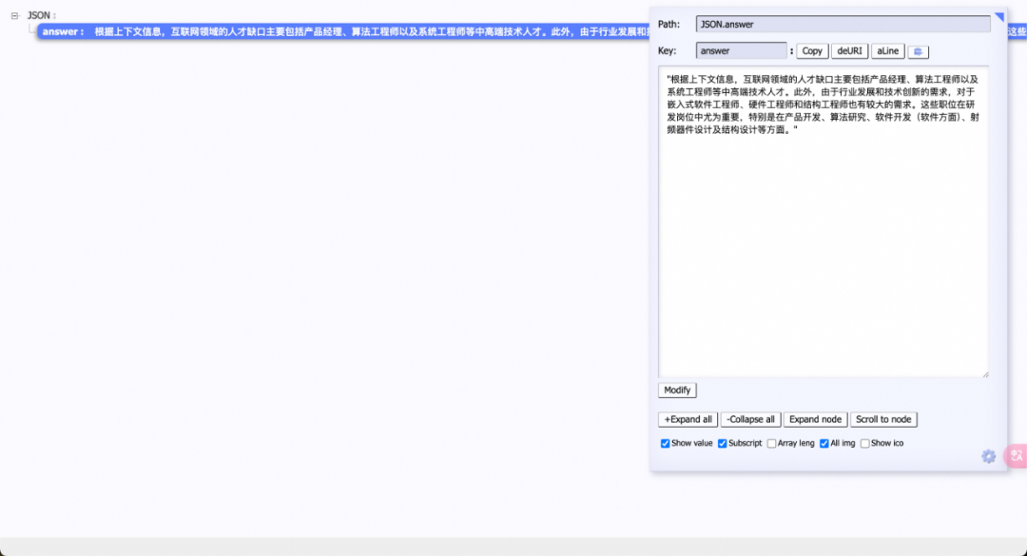Click the pink translate floating icon
1027x556 pixels.
coord(1016,456)
